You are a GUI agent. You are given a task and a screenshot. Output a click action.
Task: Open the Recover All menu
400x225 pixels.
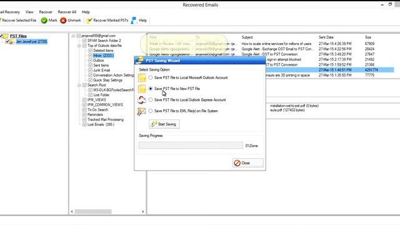[x=67, y=12]
